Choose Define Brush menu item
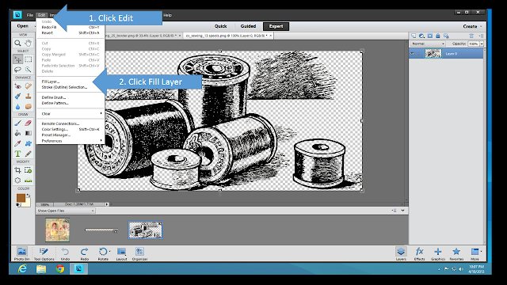507x285 pixels. tap(54, 97)
